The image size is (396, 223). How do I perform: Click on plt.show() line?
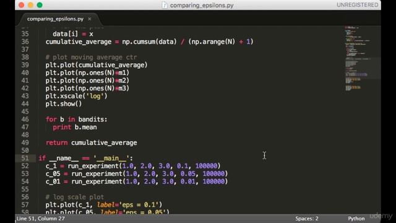[64, 104]
